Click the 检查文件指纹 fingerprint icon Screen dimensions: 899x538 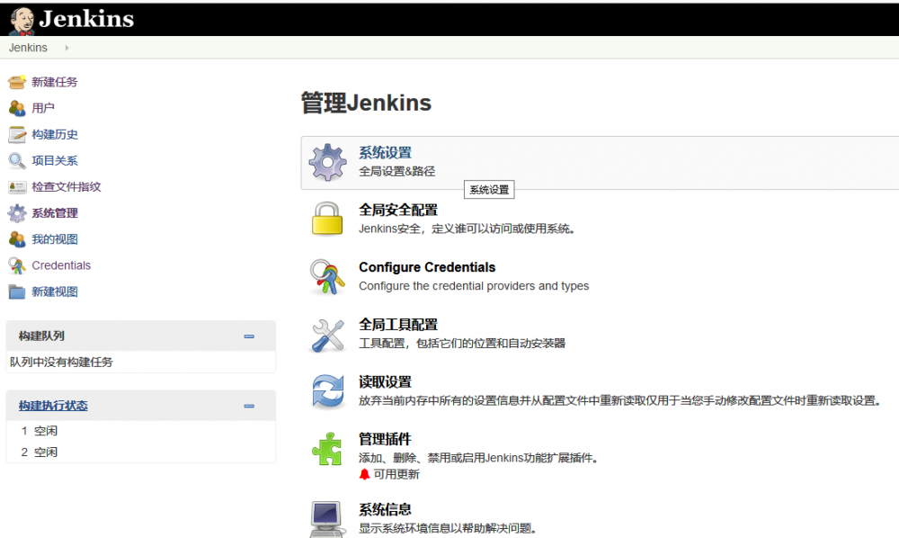pos(16,186)
